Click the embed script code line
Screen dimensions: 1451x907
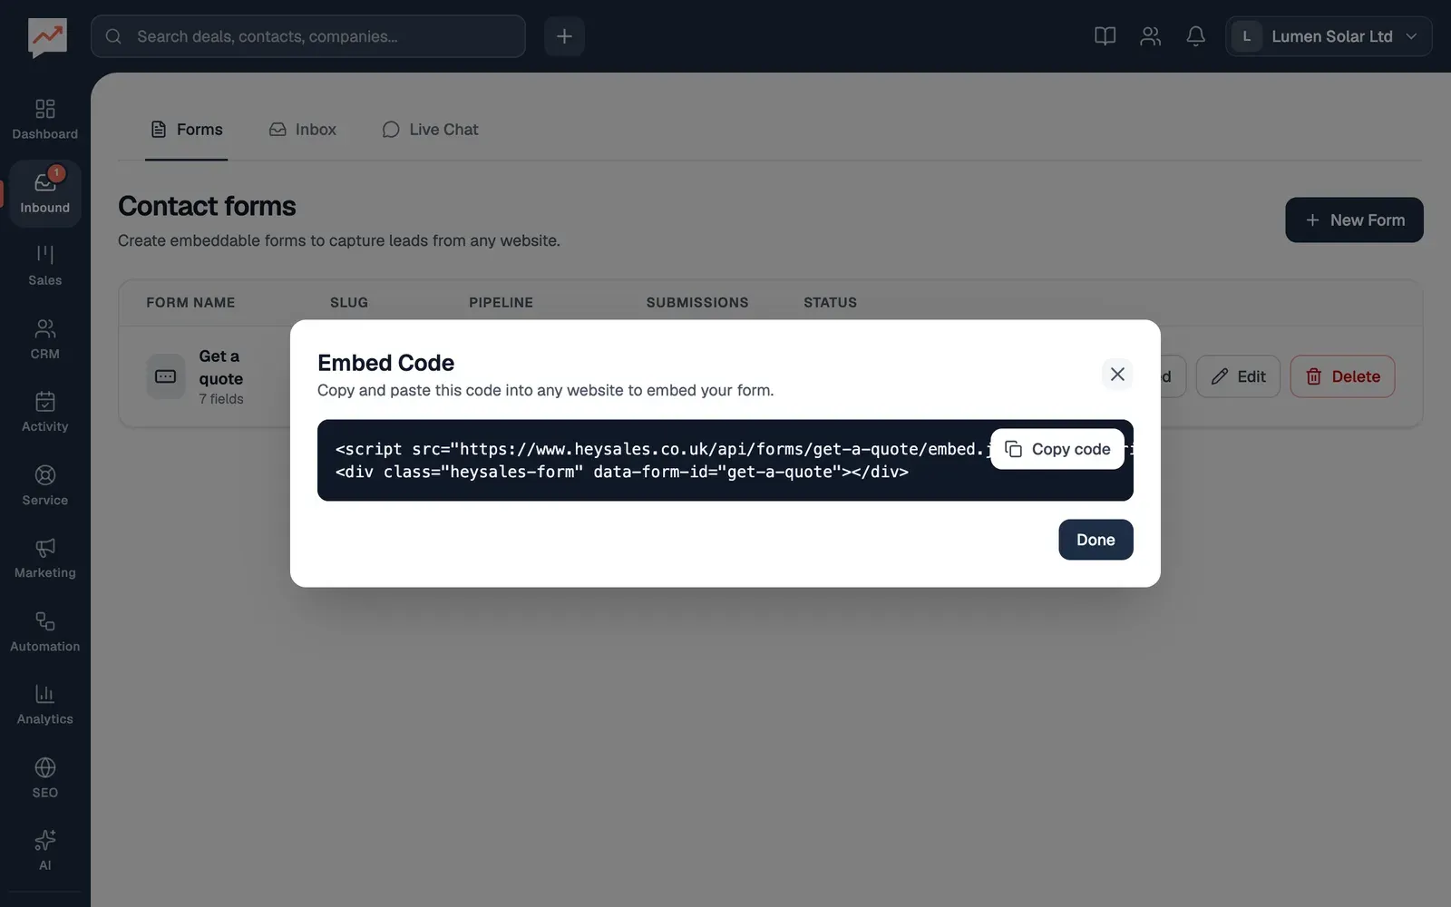(662, 449)
